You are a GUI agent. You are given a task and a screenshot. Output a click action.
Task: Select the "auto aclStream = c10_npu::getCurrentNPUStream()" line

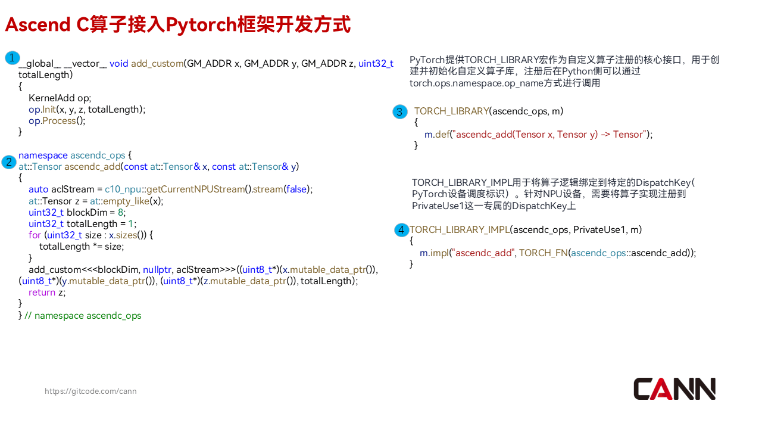tap(171, 189)
